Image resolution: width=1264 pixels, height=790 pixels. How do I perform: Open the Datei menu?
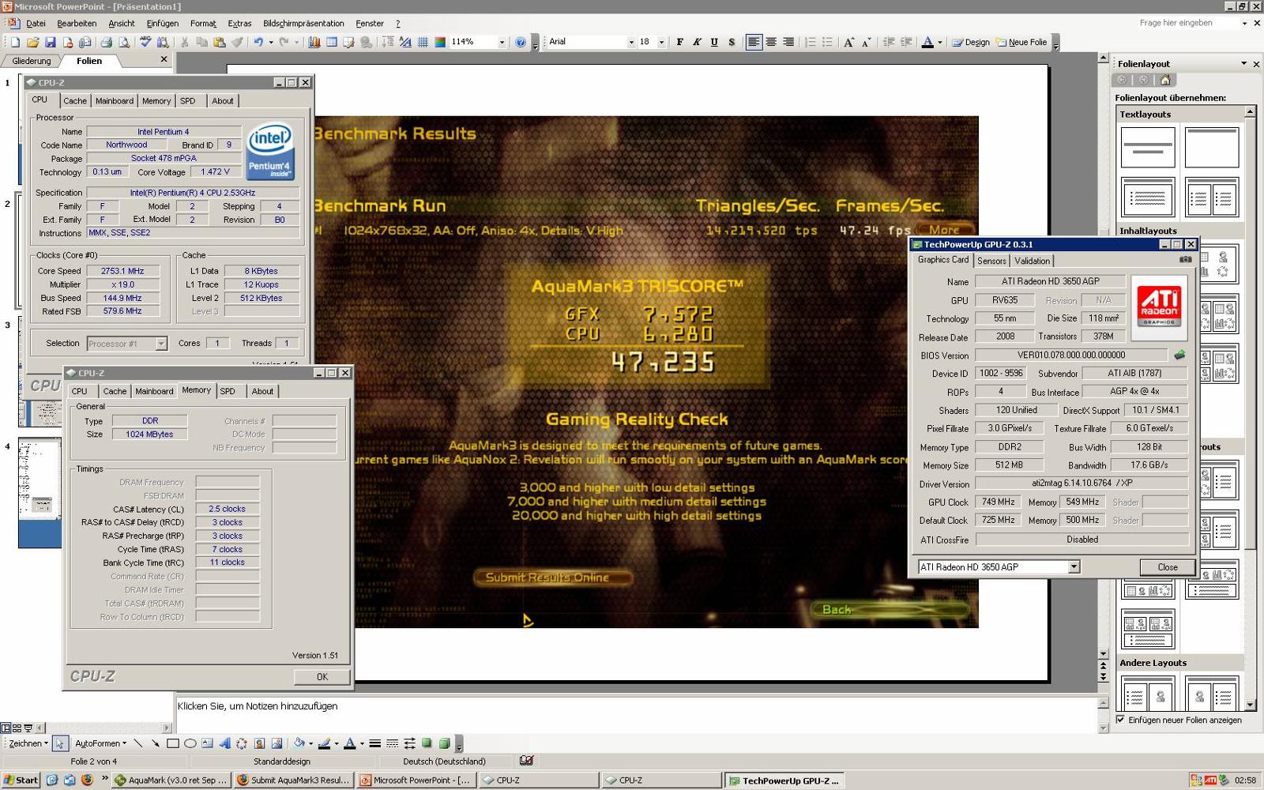[x=36, y=24]
